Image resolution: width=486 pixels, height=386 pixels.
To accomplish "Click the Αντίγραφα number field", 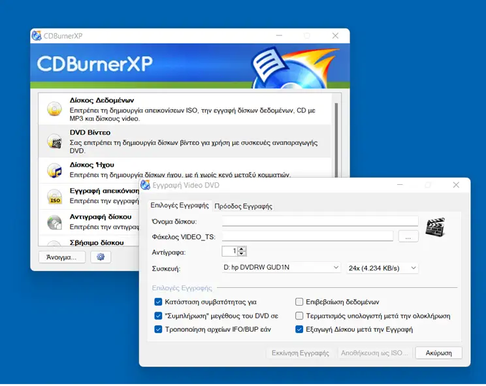I will tap(230, 251).
